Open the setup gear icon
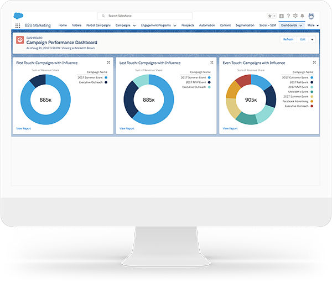This screenshot has width=332, height=282. 295,16
